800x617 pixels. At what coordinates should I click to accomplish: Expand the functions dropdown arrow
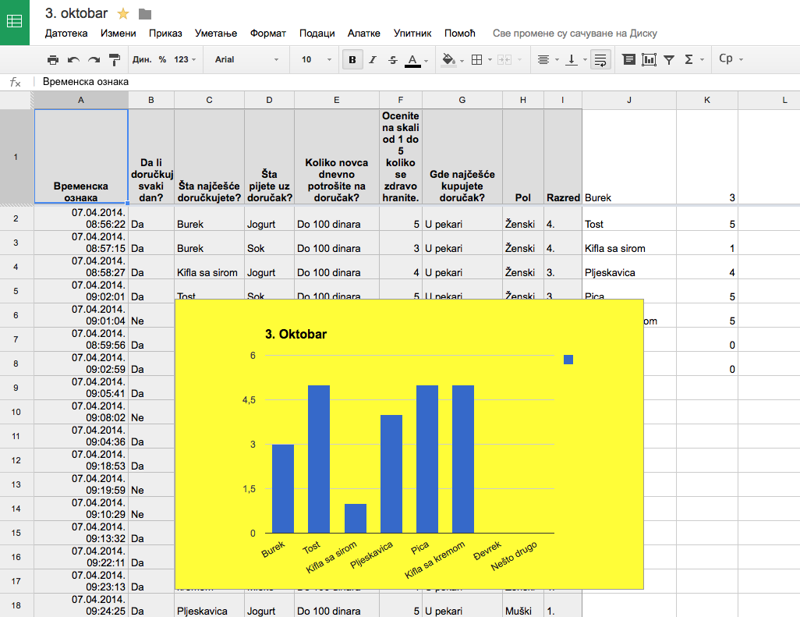point(702,60)
